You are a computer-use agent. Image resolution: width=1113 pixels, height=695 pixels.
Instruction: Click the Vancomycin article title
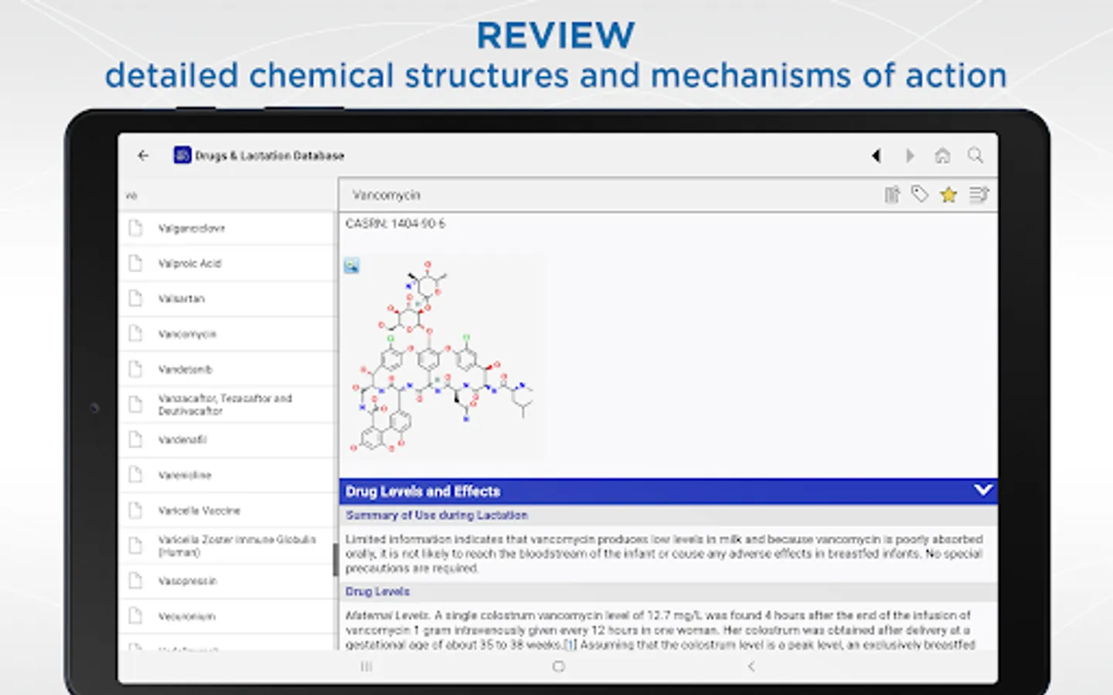point(386,195)
